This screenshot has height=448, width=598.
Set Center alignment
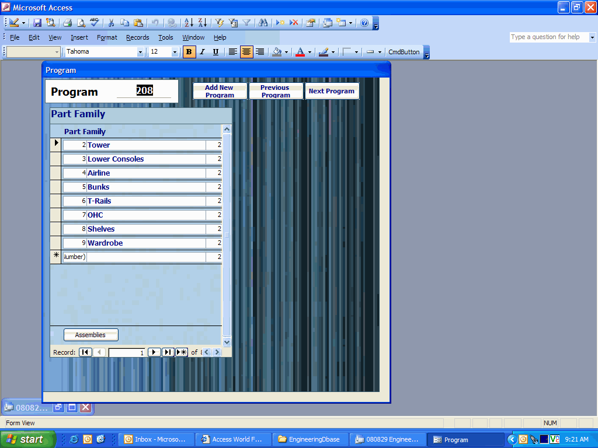246,52
